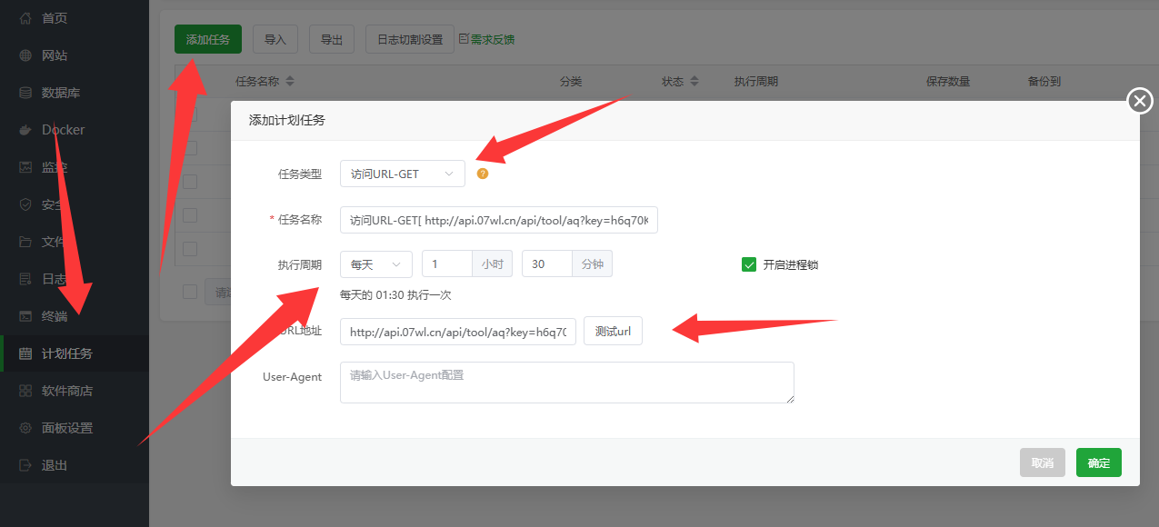Click the User-Agent text area

pos(566,383)
